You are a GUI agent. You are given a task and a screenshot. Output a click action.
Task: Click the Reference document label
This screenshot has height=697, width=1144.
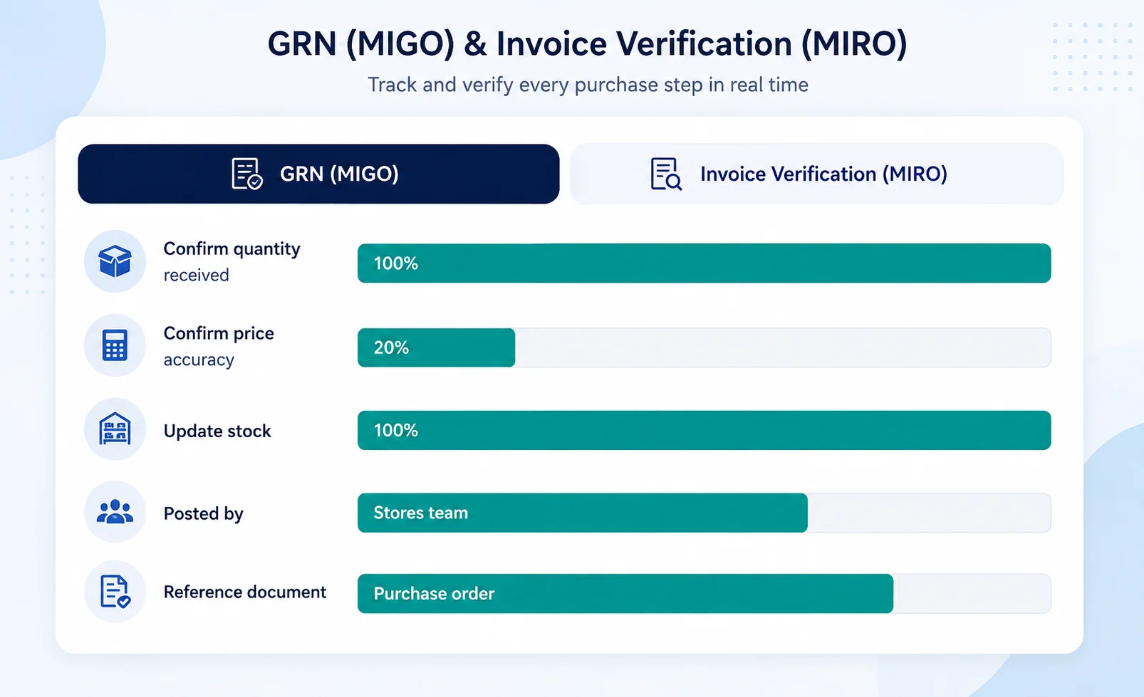pos(244,592)
